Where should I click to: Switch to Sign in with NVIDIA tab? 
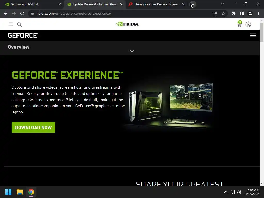click(x=32, y=4)
